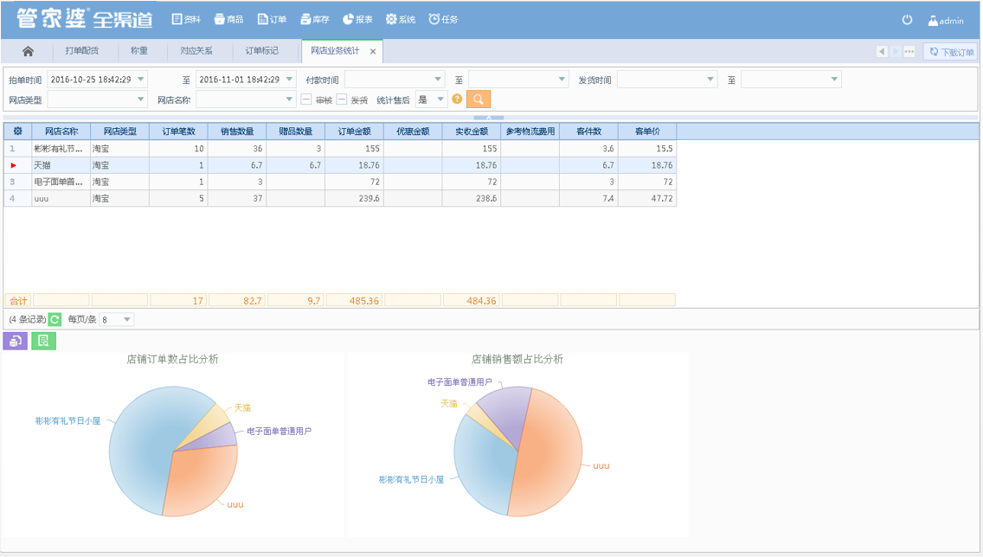Open the 任务 menu
The width and height of the screenshot is (983, 557).
pos(443,19)
